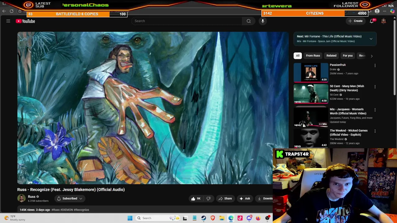Start voice search with microphone icon

pyautogui.click(x=263, y=21)
